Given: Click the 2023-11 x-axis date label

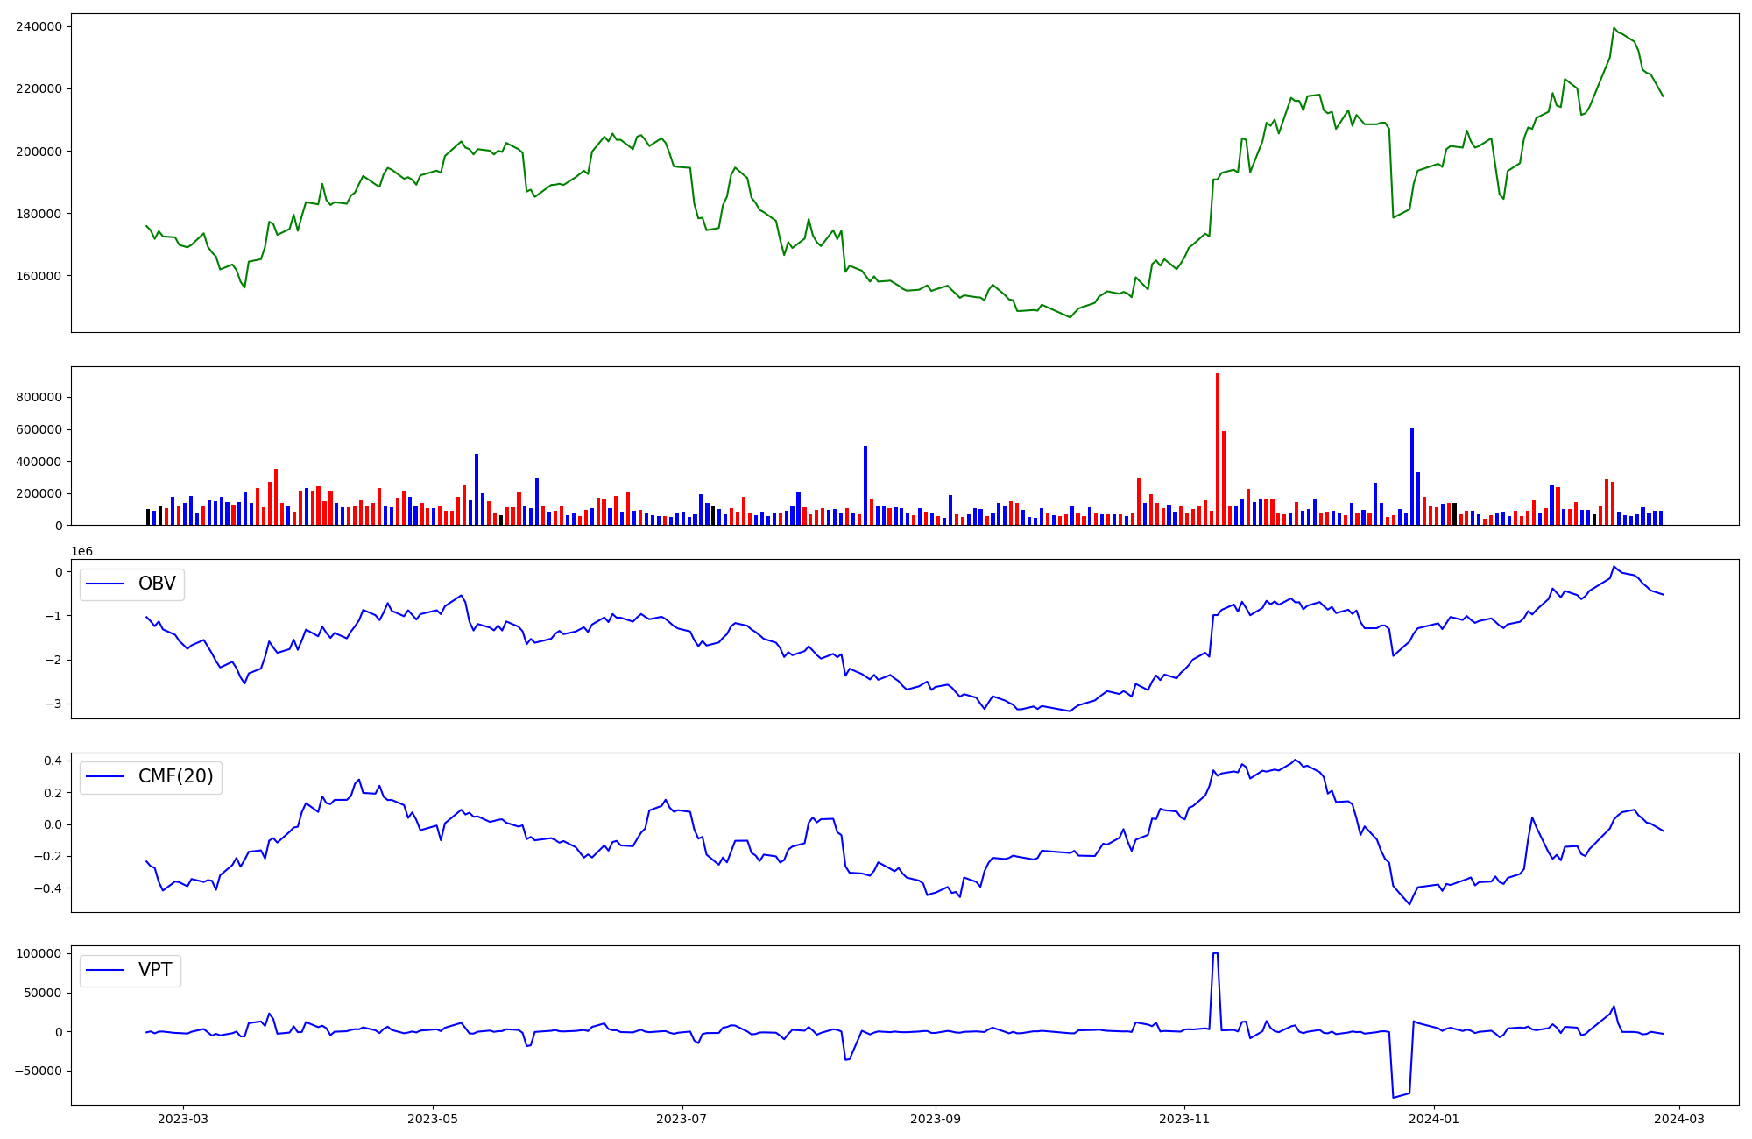Looking at the screenshot, I should pyautogui.click(x=1183, y=1119).
